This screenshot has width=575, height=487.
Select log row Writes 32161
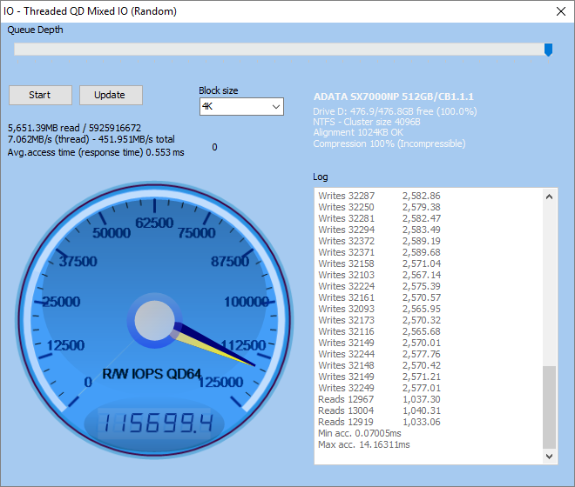click(379, 297)
